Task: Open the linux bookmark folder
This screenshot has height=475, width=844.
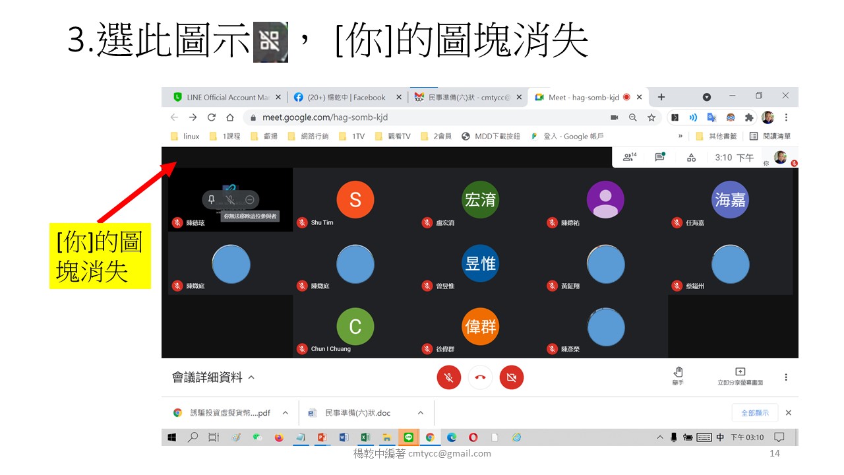Action: click(x=185, y=136)
